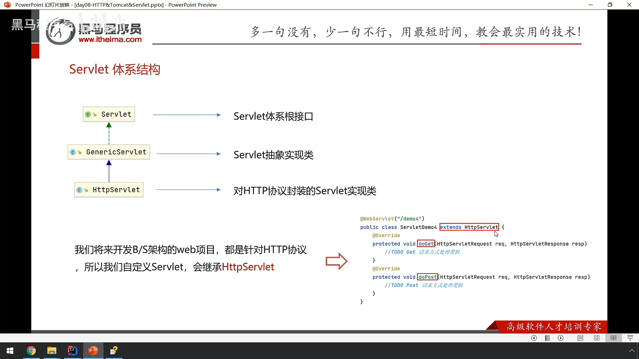
Task: Open Google Chrome from taskbar
Action: [31, 351]
